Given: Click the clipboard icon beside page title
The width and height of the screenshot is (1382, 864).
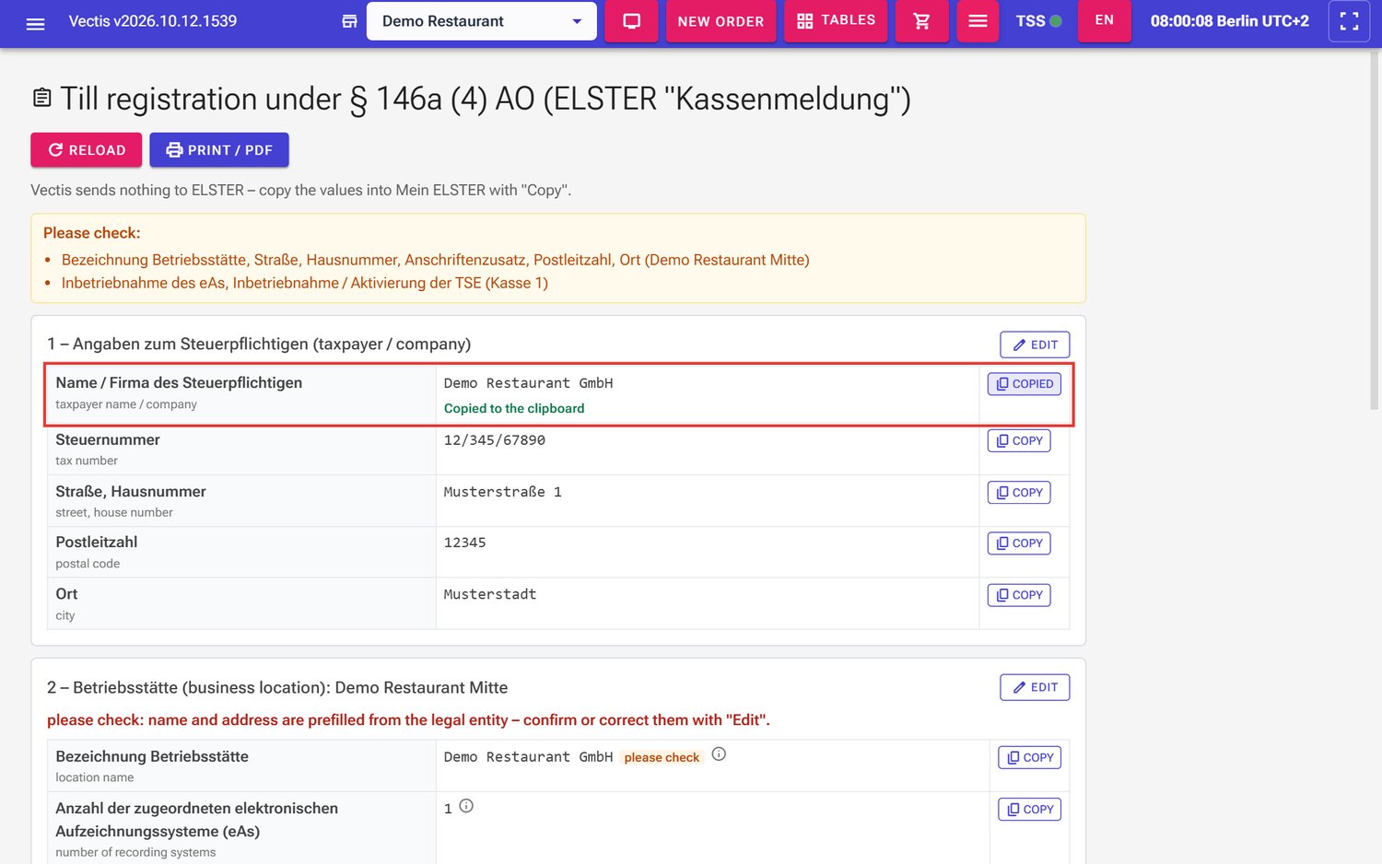Looking at the screenshot, I should coord(41,98).
